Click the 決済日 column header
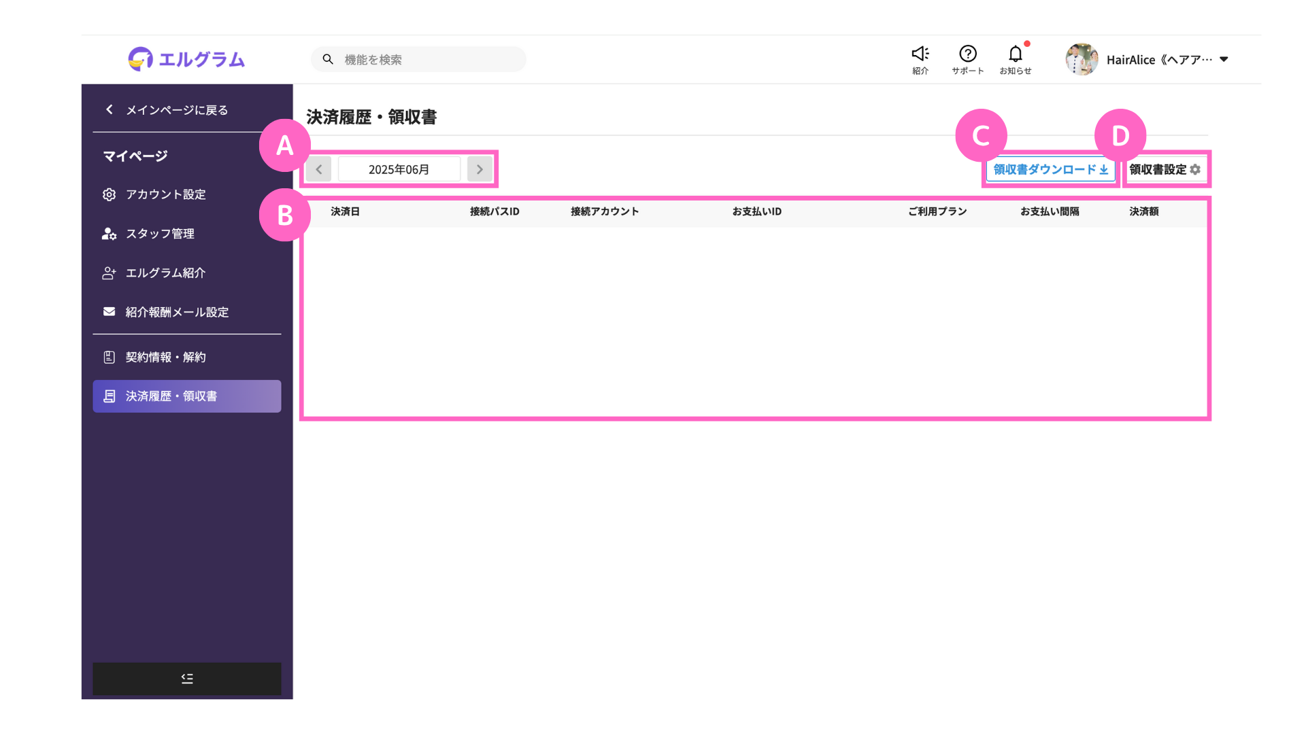The width and height of the screenshot is (1306, 734). coord(345,211)
